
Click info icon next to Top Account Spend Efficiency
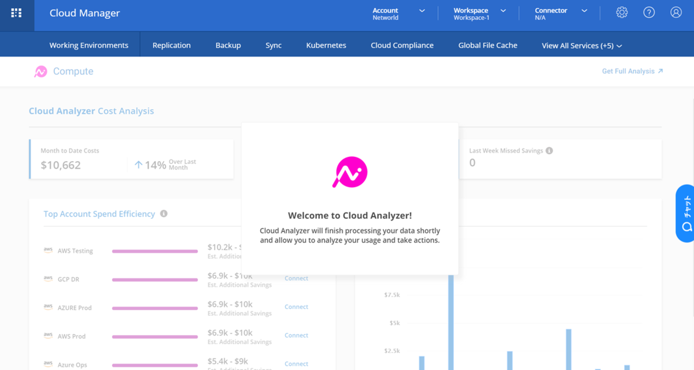click(164, 214)
